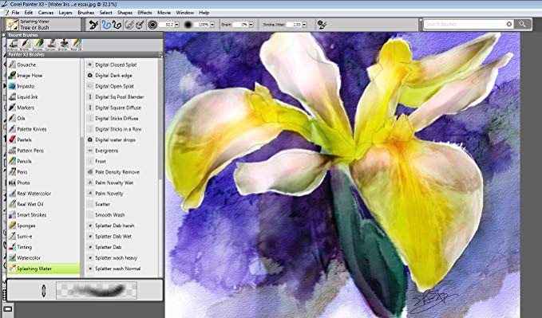Open the Movie menu
Viewport: 542px width, 318px height.
[x=164, y=13]
